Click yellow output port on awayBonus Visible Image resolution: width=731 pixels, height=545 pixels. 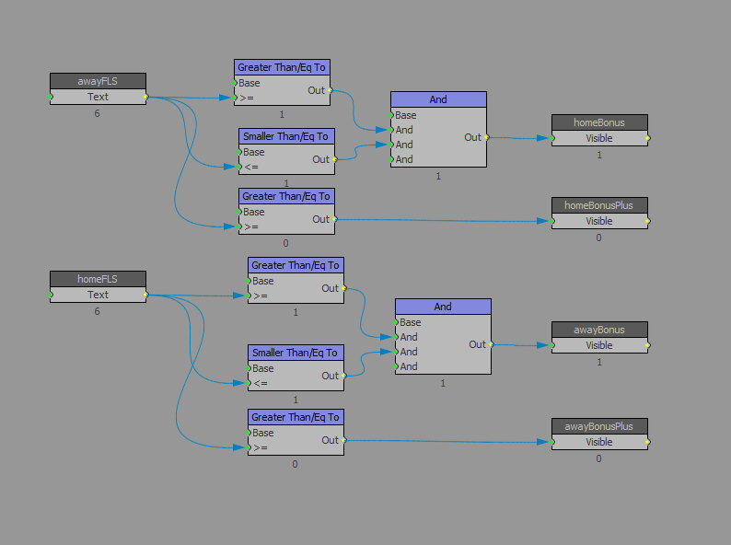(x=647, y=345)
